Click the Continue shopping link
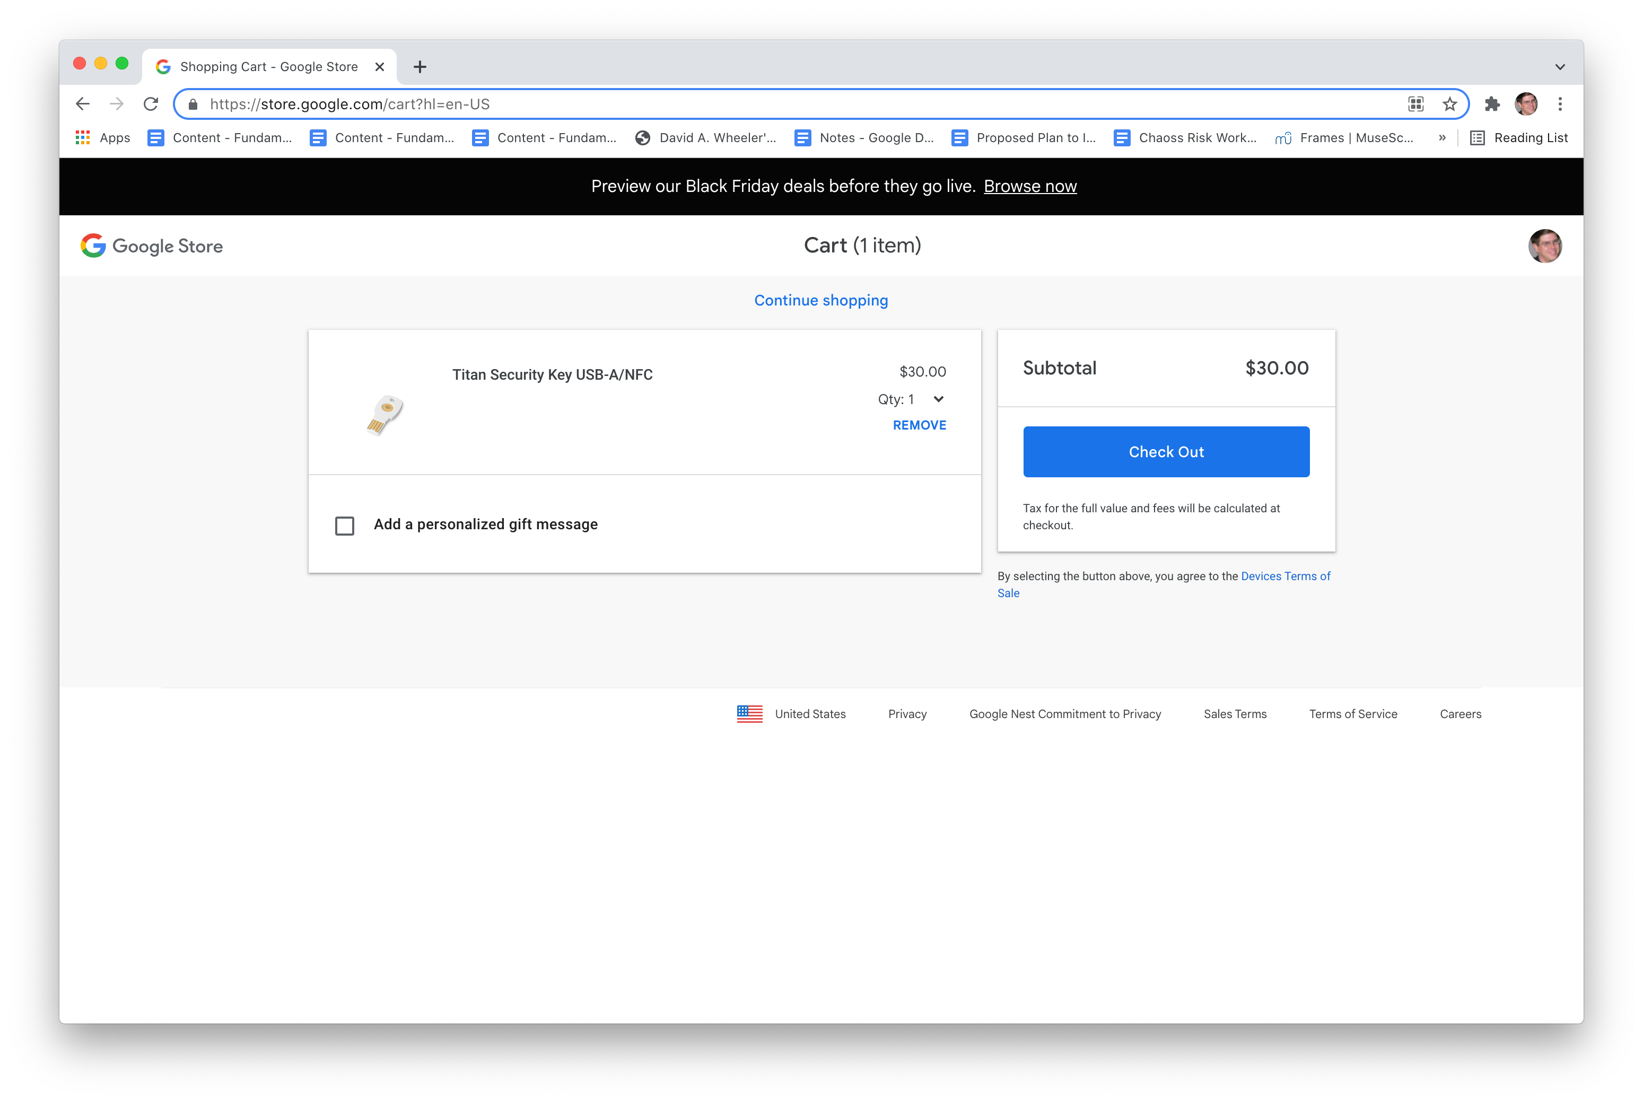 click(x=821, y=299)
